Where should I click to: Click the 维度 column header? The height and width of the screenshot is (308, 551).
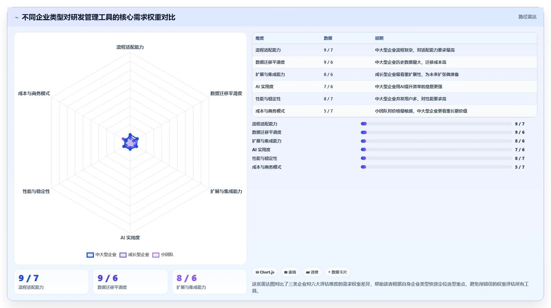[x=260, y=38]
